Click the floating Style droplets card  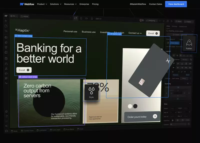(x=91, y=92)
